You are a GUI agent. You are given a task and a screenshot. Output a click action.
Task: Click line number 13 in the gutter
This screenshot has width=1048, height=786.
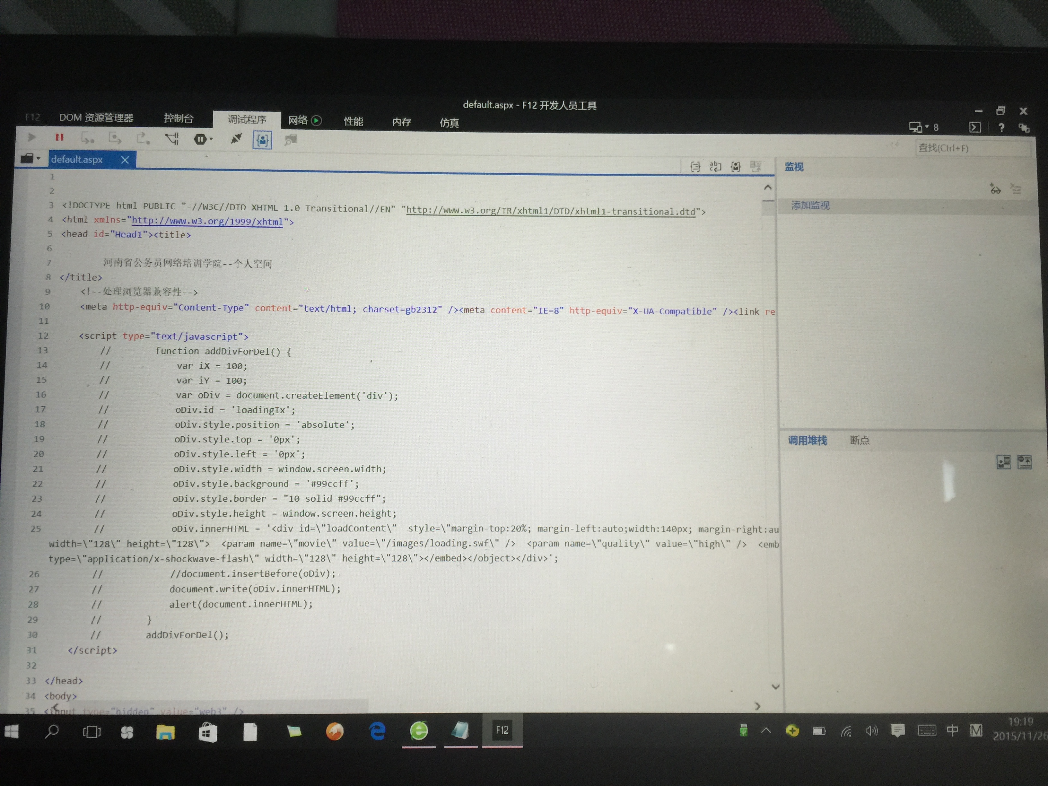tap(43, 350)
